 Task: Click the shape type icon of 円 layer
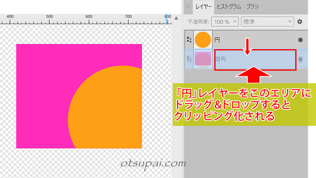tap(189, 40)
